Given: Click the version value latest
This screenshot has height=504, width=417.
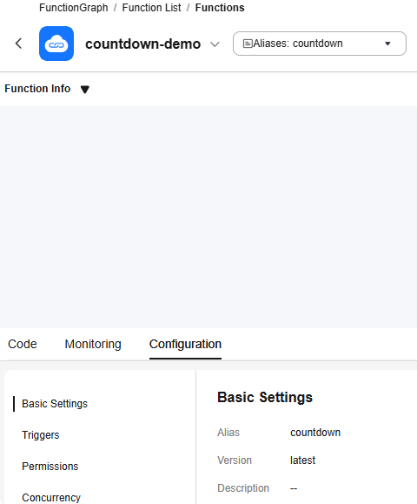Looking at the screenshot, I should pyautogui.click(x=302, y=460).
